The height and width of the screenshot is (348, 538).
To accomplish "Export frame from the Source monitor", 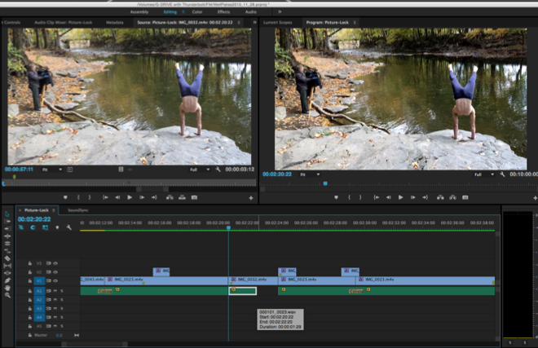I will (194, 197).
